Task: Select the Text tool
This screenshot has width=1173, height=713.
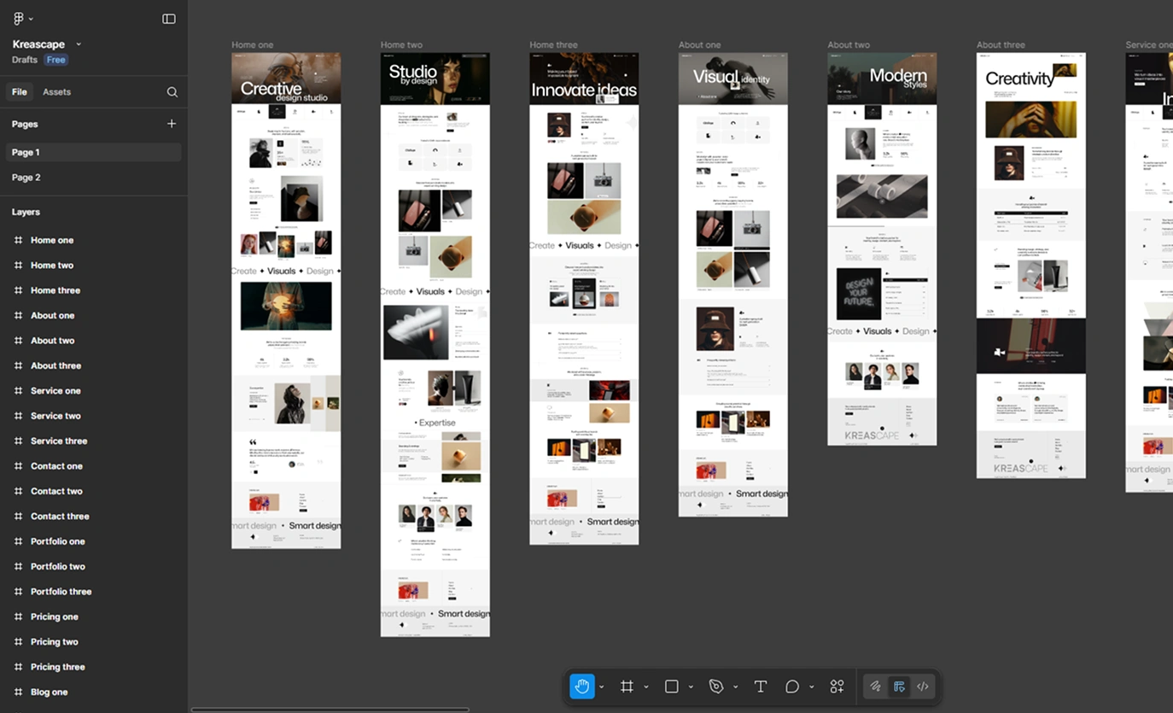Action: pos(761,687)
